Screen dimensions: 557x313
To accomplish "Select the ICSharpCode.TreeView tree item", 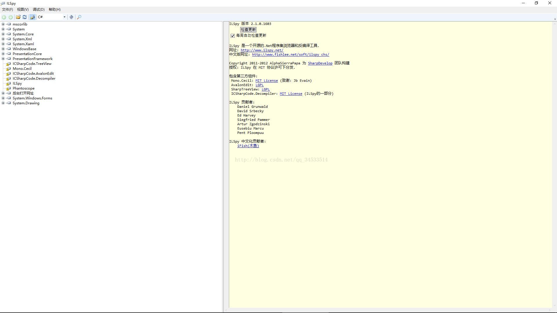I will [32, 64].
